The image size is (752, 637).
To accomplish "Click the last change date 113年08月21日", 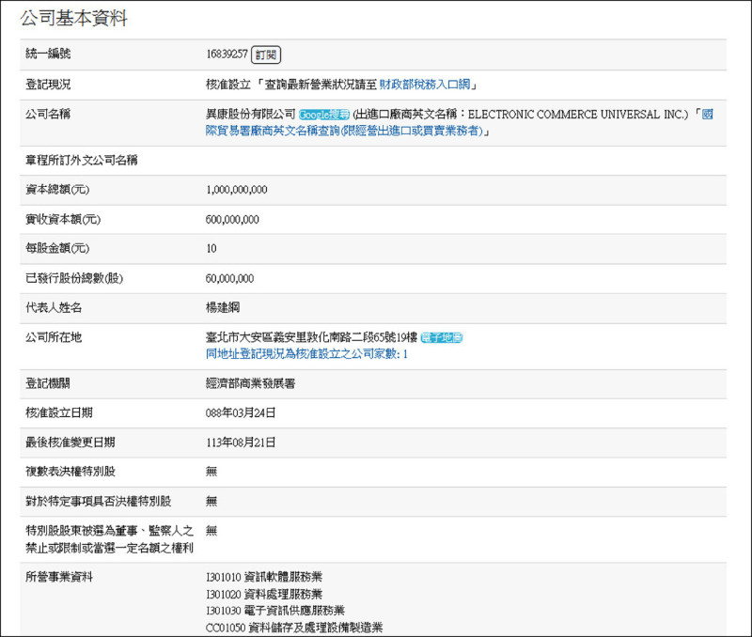I will coord(240,443).
